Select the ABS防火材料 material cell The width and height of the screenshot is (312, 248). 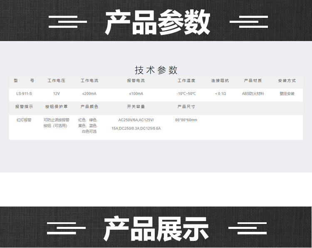(253, 94)
